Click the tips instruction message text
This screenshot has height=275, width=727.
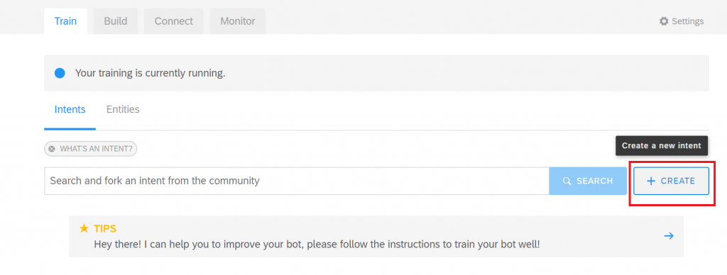pos(317,244)
